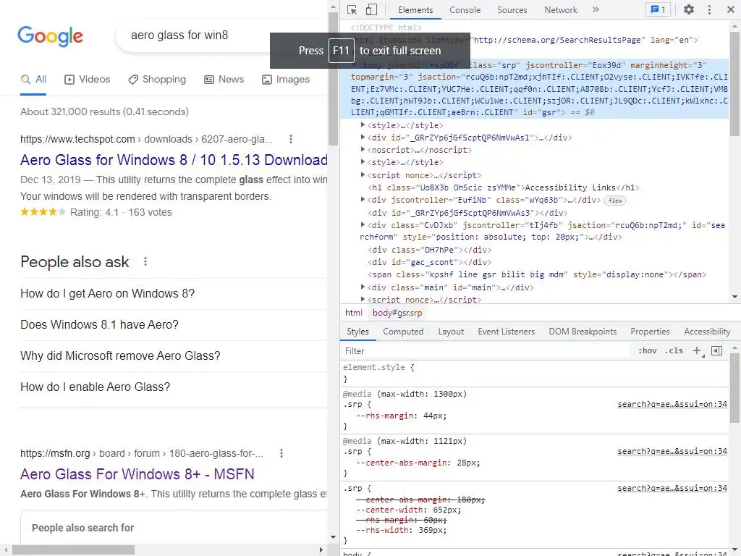
Task: Switch to the Console tab
Action: [465, 10]
